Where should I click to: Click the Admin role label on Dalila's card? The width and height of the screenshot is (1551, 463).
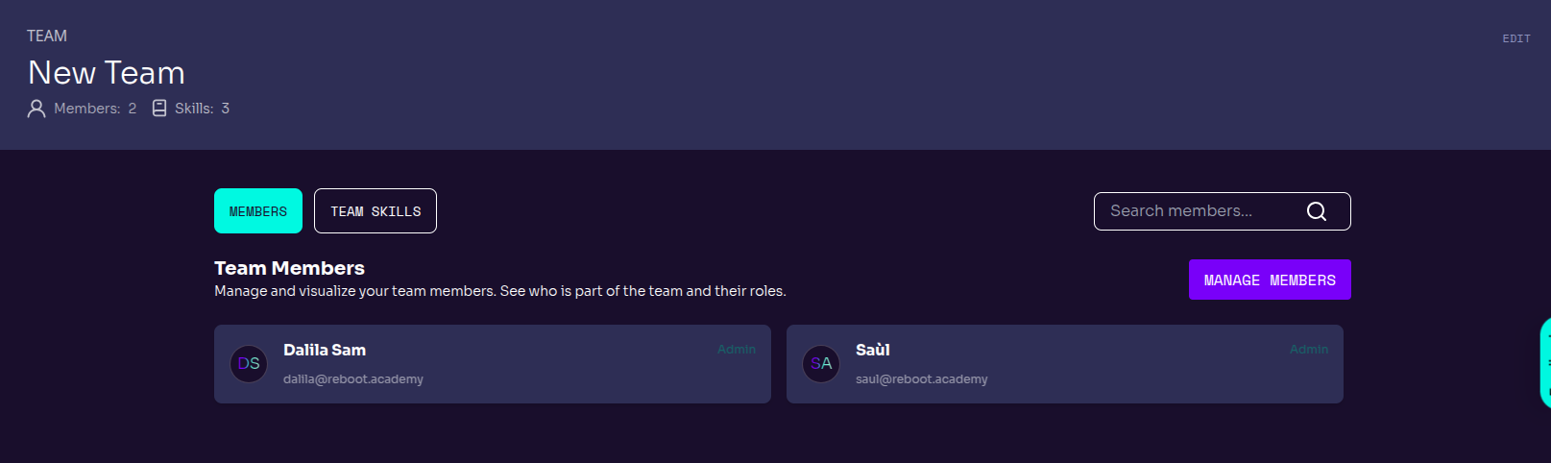click(x=737, y=350)
